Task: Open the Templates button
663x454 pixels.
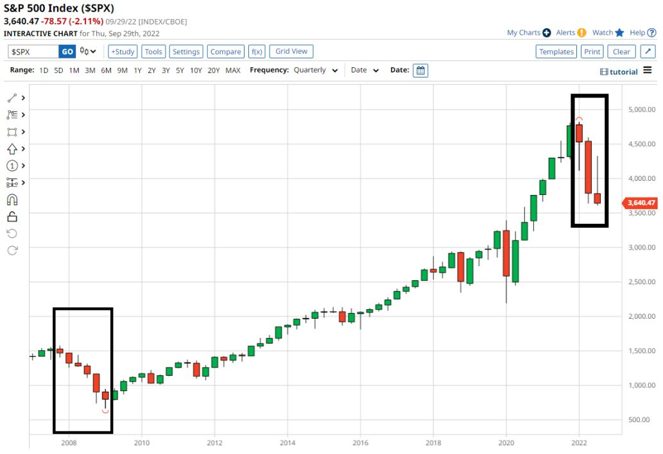Action: [x=556, y=51]
